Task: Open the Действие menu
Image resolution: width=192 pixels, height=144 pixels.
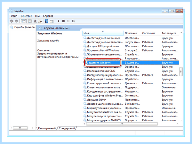Action: pyautogui.click(x=26, y=16)
